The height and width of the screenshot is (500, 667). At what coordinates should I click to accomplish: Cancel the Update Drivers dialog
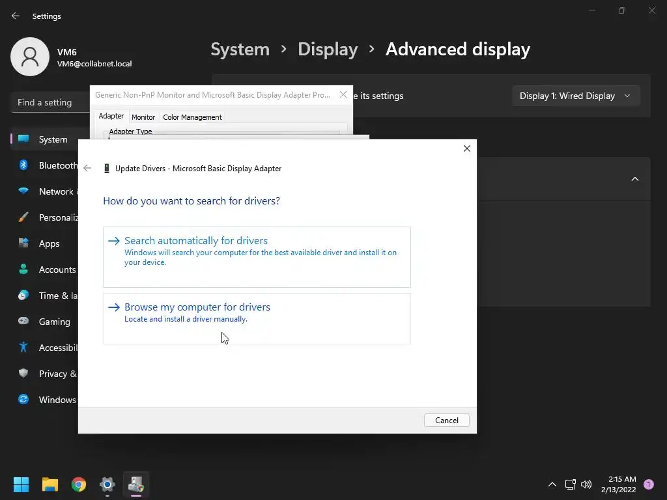pyautogui.click(x=446, y=420)
